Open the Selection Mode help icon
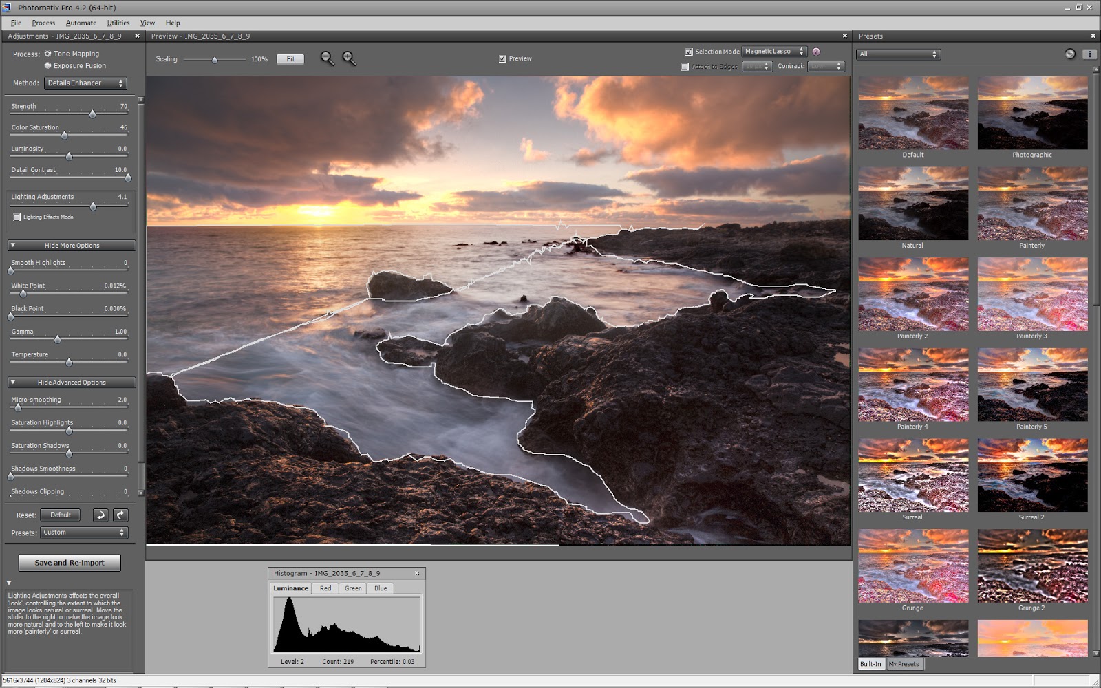This screenshot has width=1101, height=688. click(816, 52)
